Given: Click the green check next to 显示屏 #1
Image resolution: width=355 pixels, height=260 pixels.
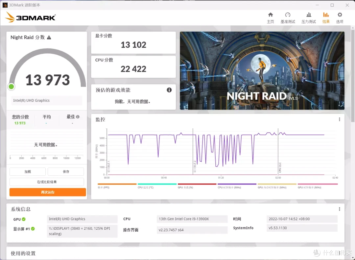Looking at the screenshot, I should click(x=33, y=229).
